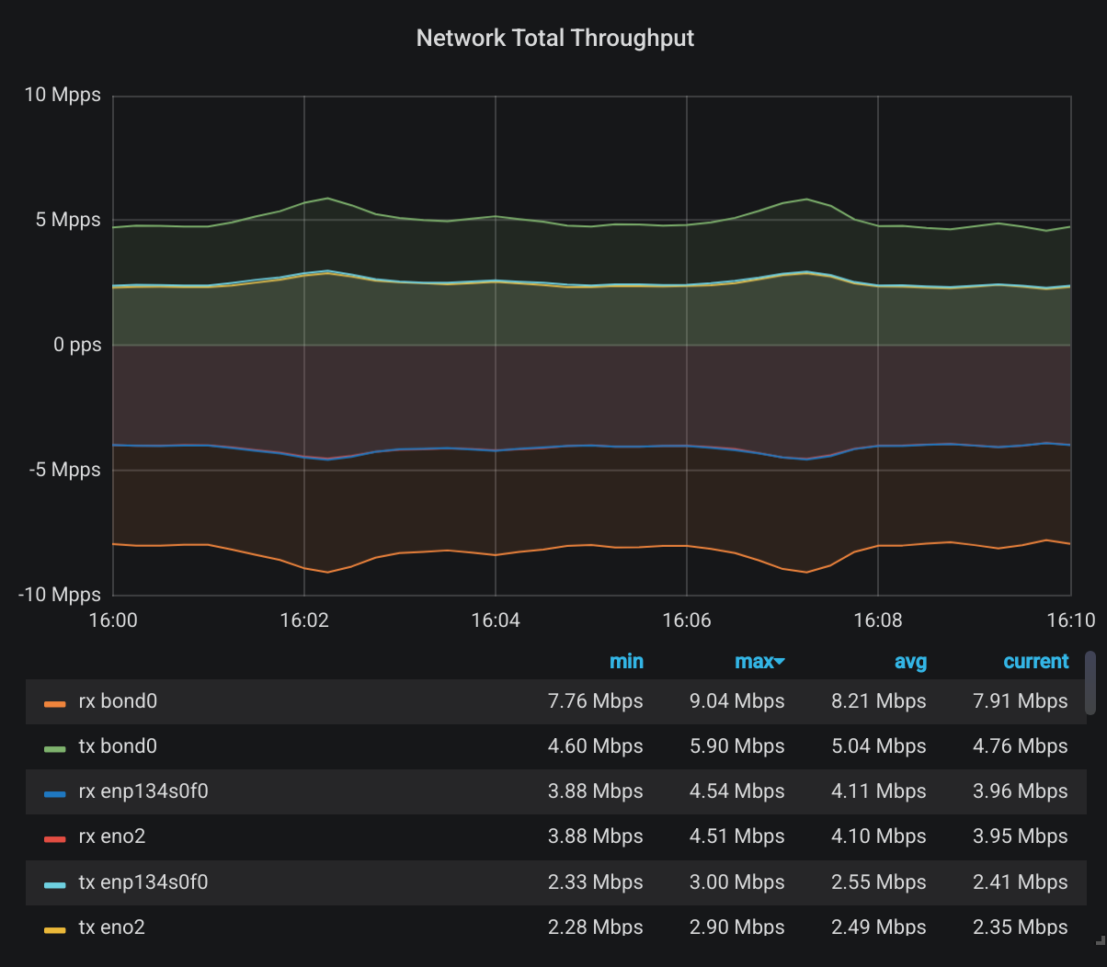1107x967 pixels.
Task: Sort legend by avg column header
Action: pos(910,661)
